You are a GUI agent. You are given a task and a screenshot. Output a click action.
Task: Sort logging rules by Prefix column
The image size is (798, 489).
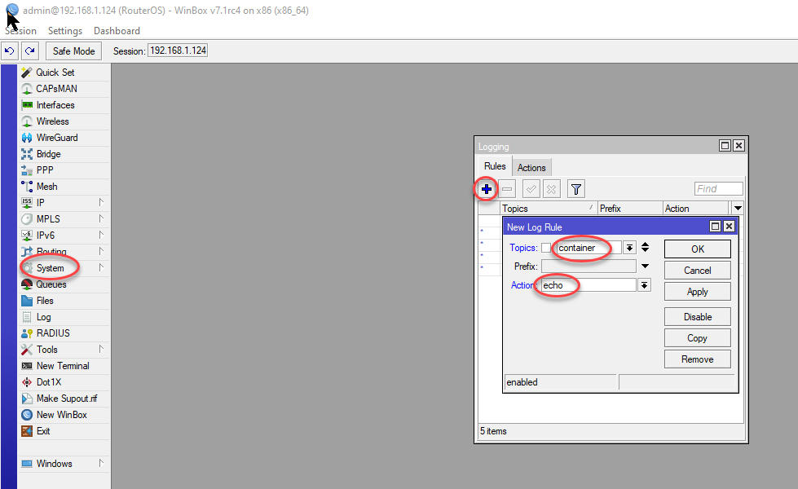tap(630, 208)
